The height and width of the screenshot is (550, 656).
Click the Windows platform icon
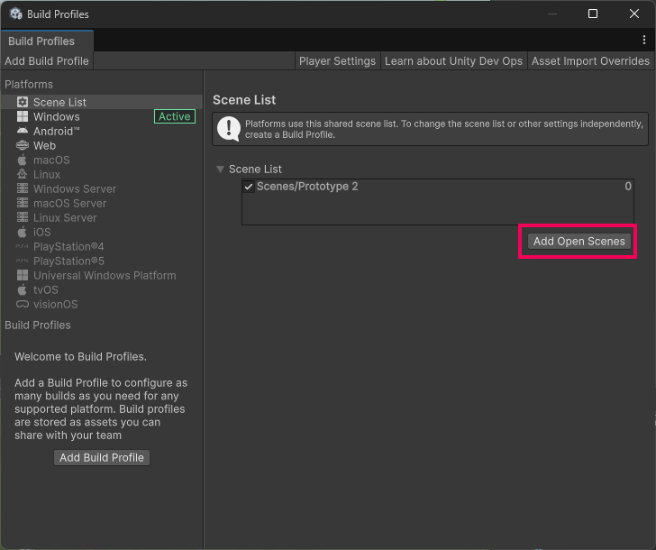click(x=23, y=117)
